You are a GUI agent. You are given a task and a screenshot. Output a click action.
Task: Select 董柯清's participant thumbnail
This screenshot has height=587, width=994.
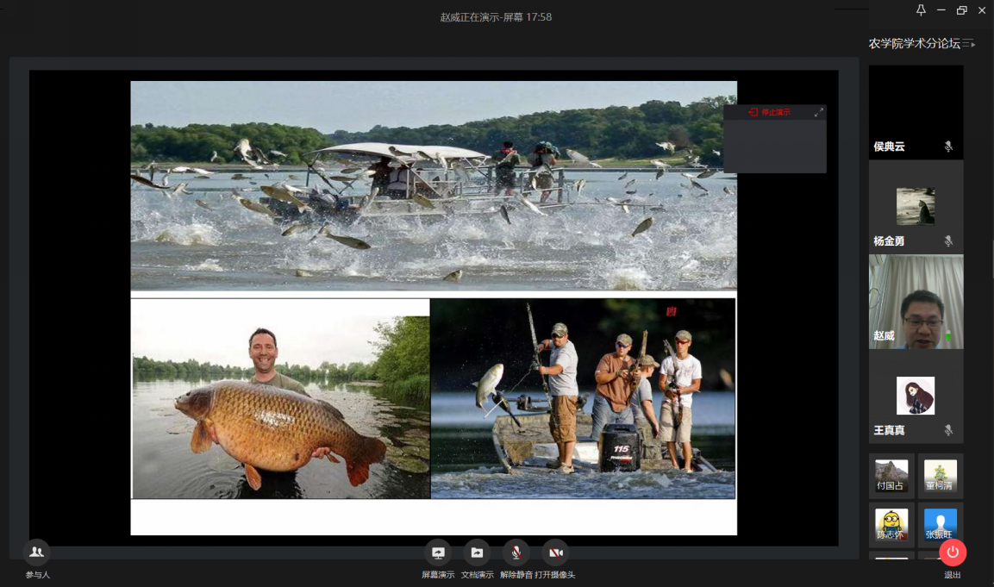tap(941, 476)
